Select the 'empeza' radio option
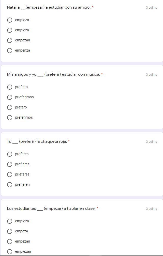The image size is (163, 256). (x=10, y=231)
